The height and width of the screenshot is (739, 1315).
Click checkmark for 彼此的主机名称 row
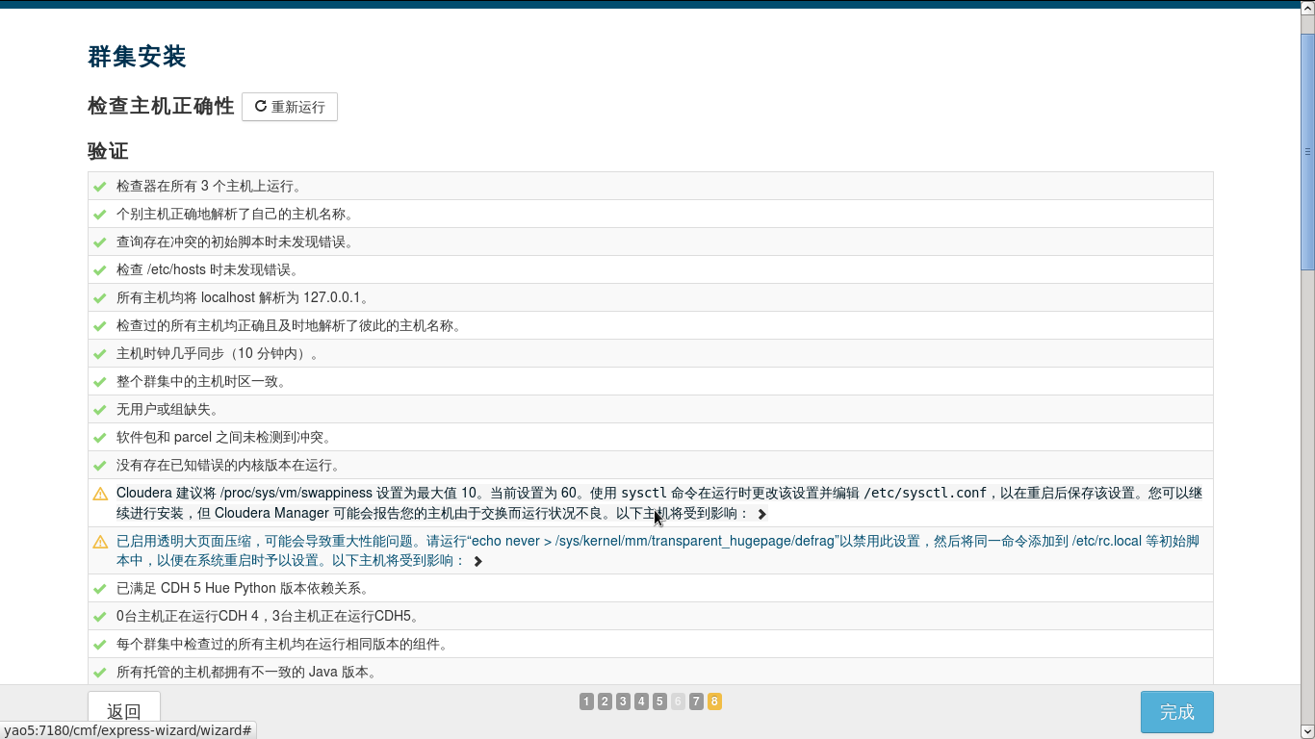pyautogui.click(x=100, y=326)
